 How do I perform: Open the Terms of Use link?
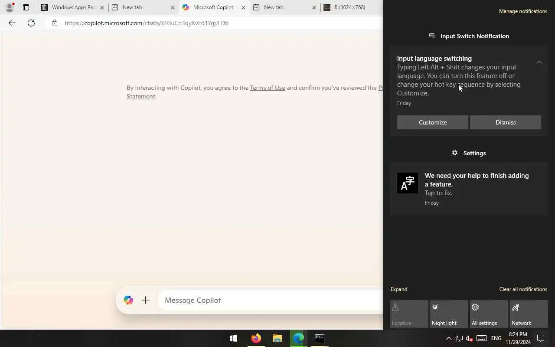(x=268, y=88)
